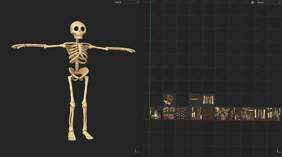Open the 3D viewport Material channel dropdown
Screen dimensions: 282x157
pyautogui.click(x=126, y=2)
